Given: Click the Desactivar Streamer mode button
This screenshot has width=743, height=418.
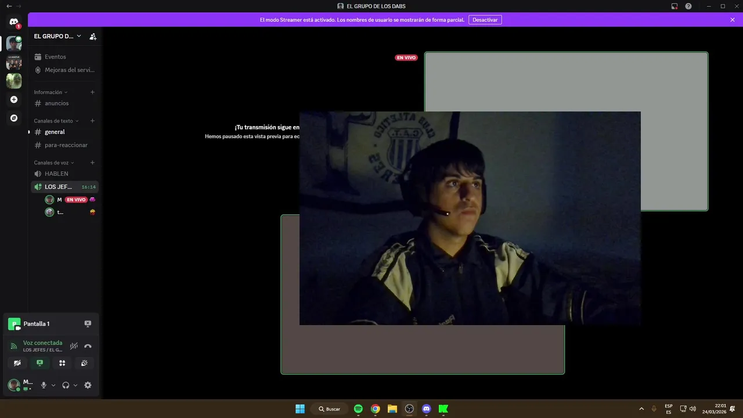Looking at the screenshot, I should (485, 20).
